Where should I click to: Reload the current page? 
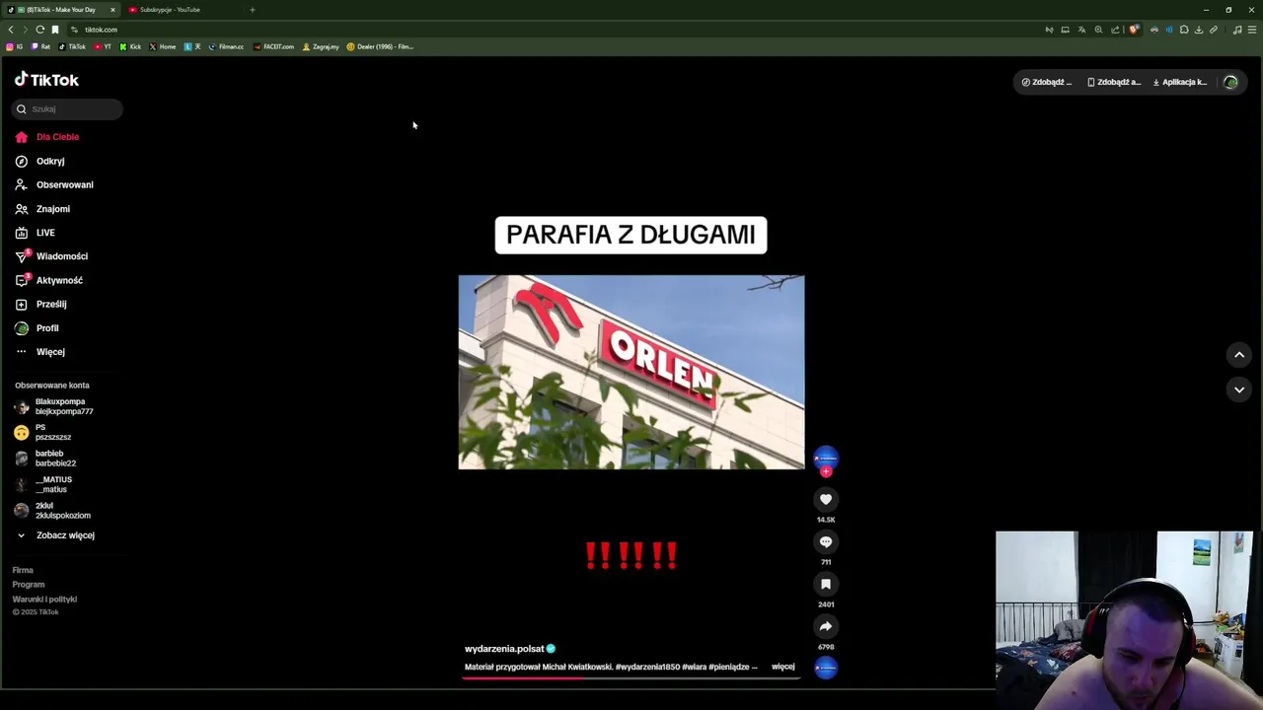39,30
